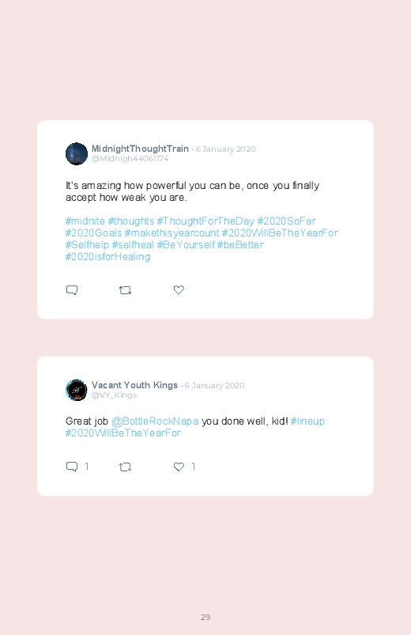Screen dimensions: 411x635
Task: Click reply icon on MidnightThoughtTrain tweet
Action: coord(72,290)
